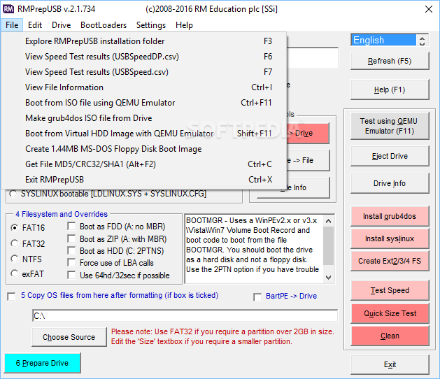Tick Copy OS files after formatting checkbox
Viewport: 440px width, 379px height.
(x=11, y=296)
